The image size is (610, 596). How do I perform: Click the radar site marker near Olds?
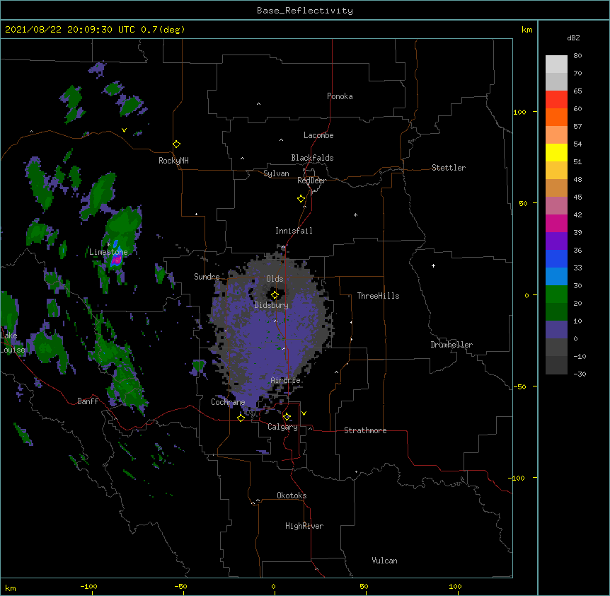(x=275, y=295)
